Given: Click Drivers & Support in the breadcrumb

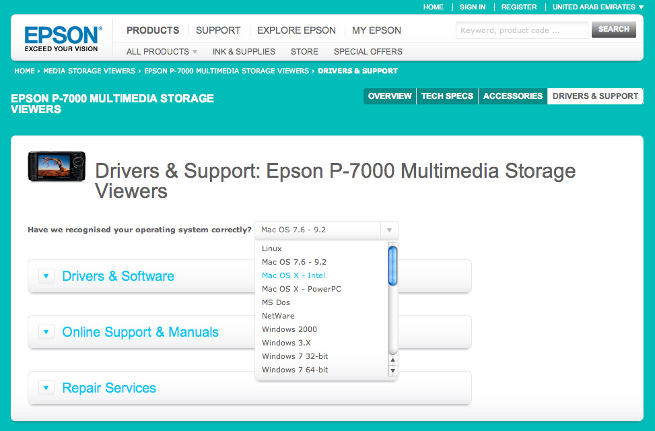Looking at the screenshot, I should coord(357,71).
